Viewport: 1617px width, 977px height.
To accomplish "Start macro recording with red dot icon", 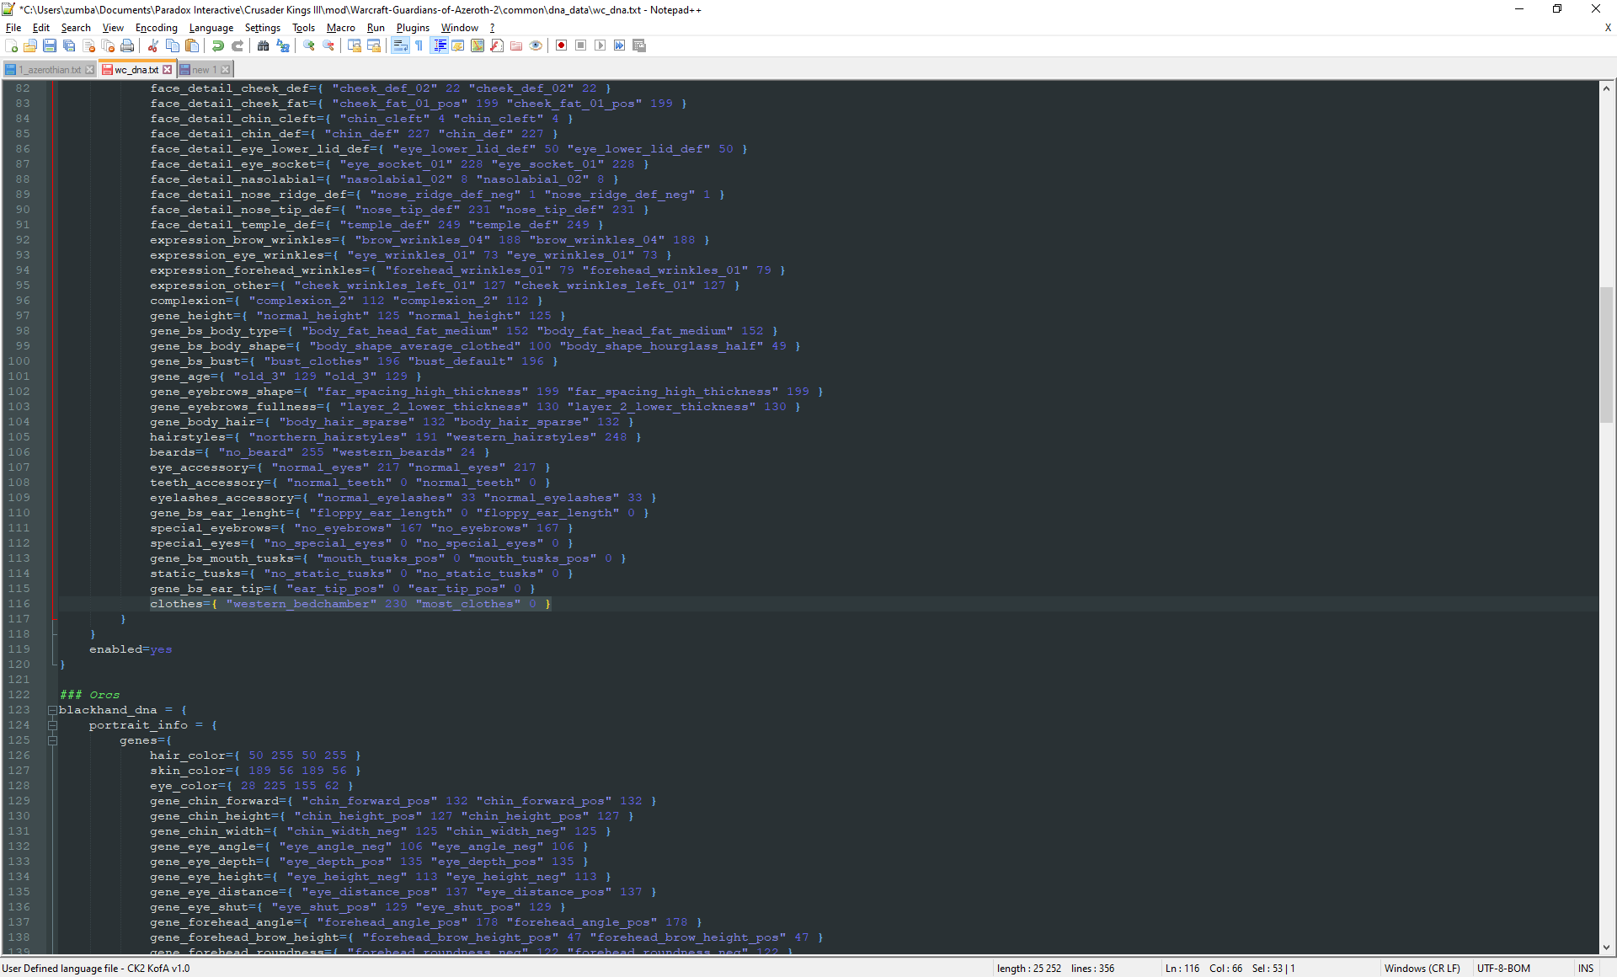I will click(561, 45).
